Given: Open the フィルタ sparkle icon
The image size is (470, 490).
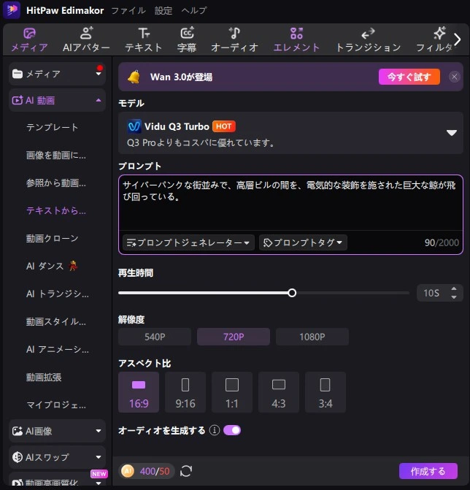Looking at the screenshot, I should tap(439, 33).
